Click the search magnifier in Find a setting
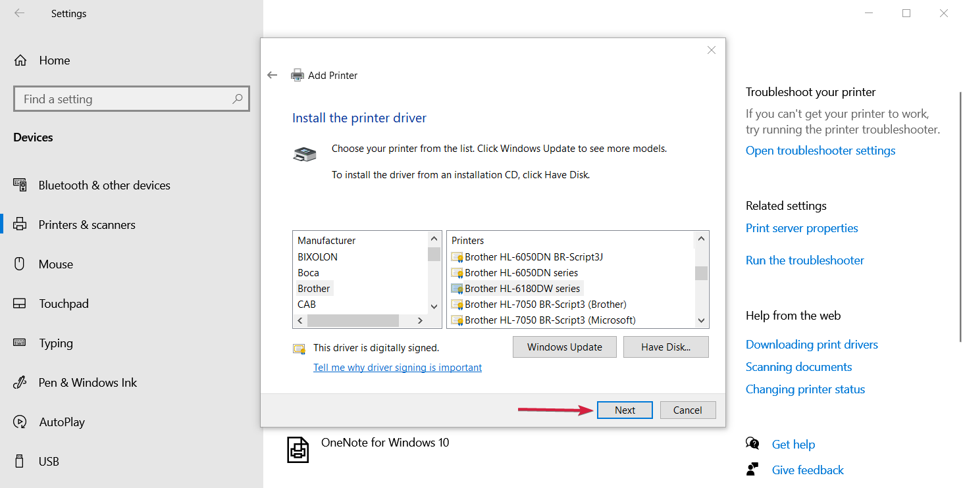The image size is (963, 488). (238, 99)
